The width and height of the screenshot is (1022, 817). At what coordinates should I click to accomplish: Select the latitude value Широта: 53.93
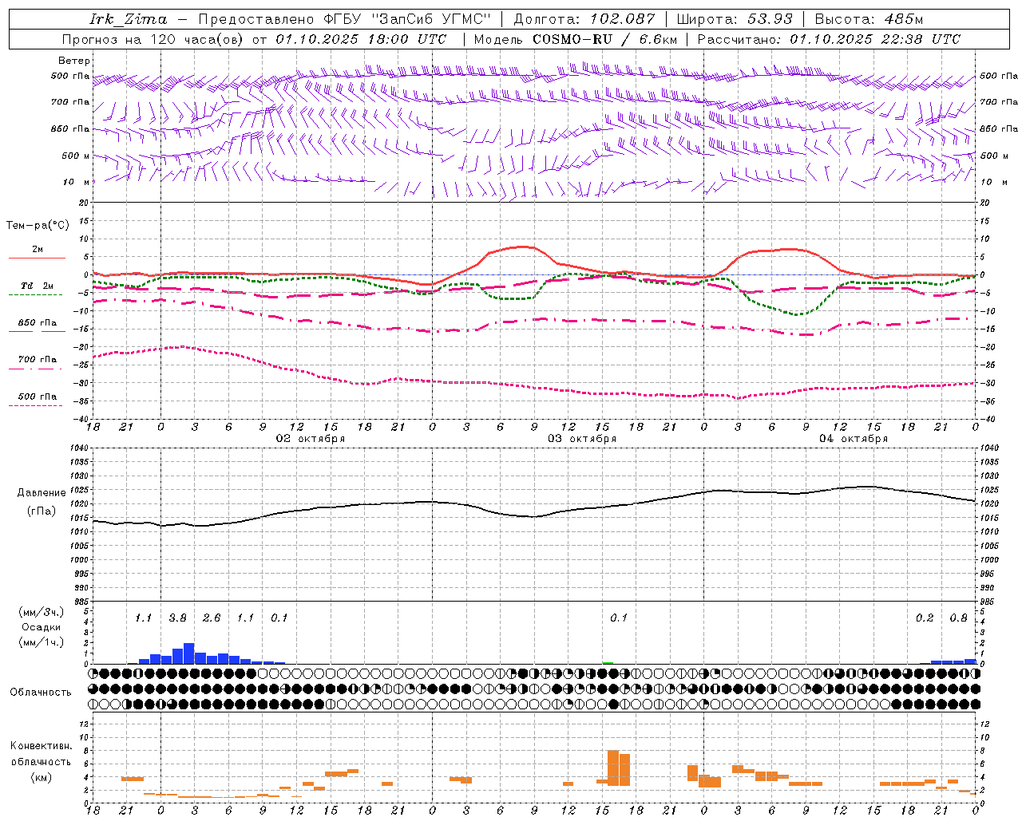735,19
